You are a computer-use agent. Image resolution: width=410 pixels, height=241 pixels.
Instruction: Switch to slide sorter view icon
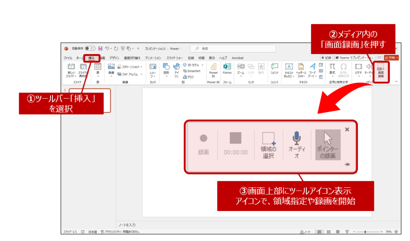pyautogui.click(x=329, y=232)
